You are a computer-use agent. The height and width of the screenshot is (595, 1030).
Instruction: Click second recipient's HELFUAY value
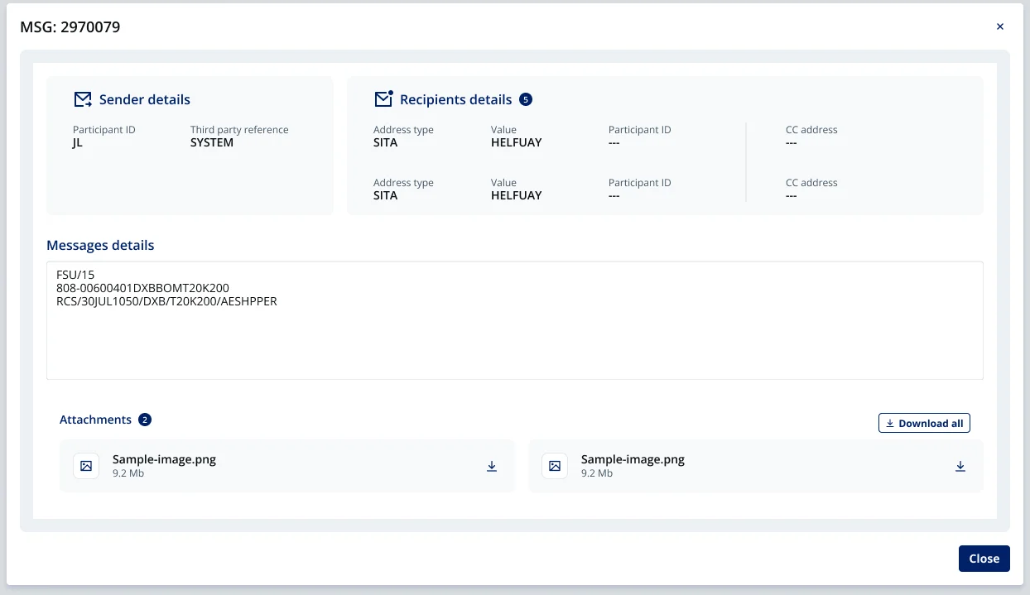point(517,195)
